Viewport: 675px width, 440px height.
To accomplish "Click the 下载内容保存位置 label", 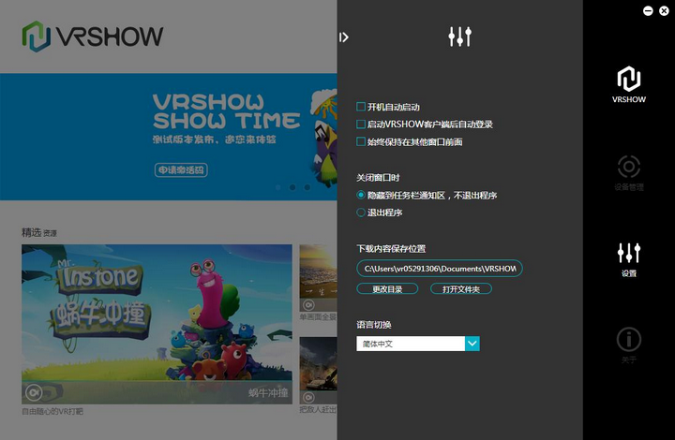I will pyautogui.click(x=390, y=248).
